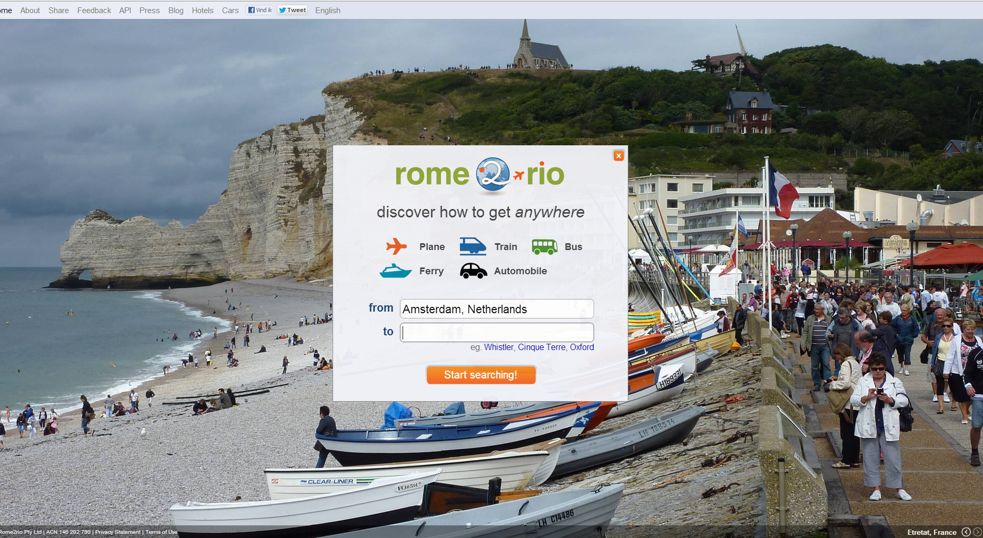Open the English language selector
This screenshot has width=983, height=538.
tap(328, 11)
